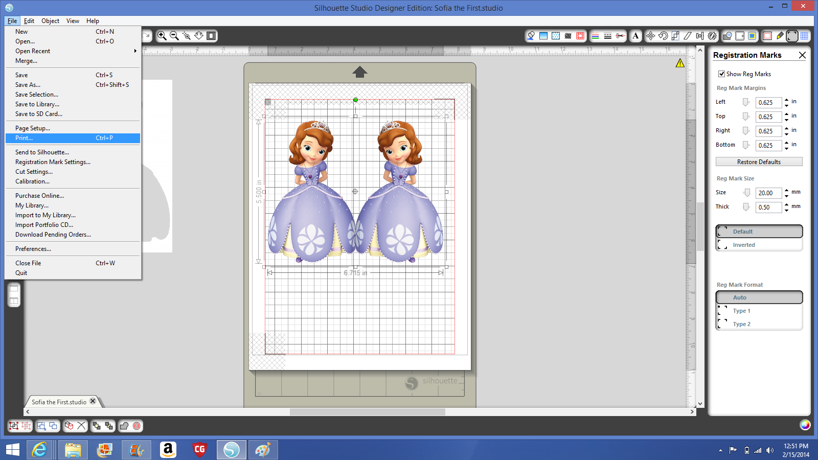Click the horizontal scrollbar thumb
818x460 pixels.
(367, 411)
